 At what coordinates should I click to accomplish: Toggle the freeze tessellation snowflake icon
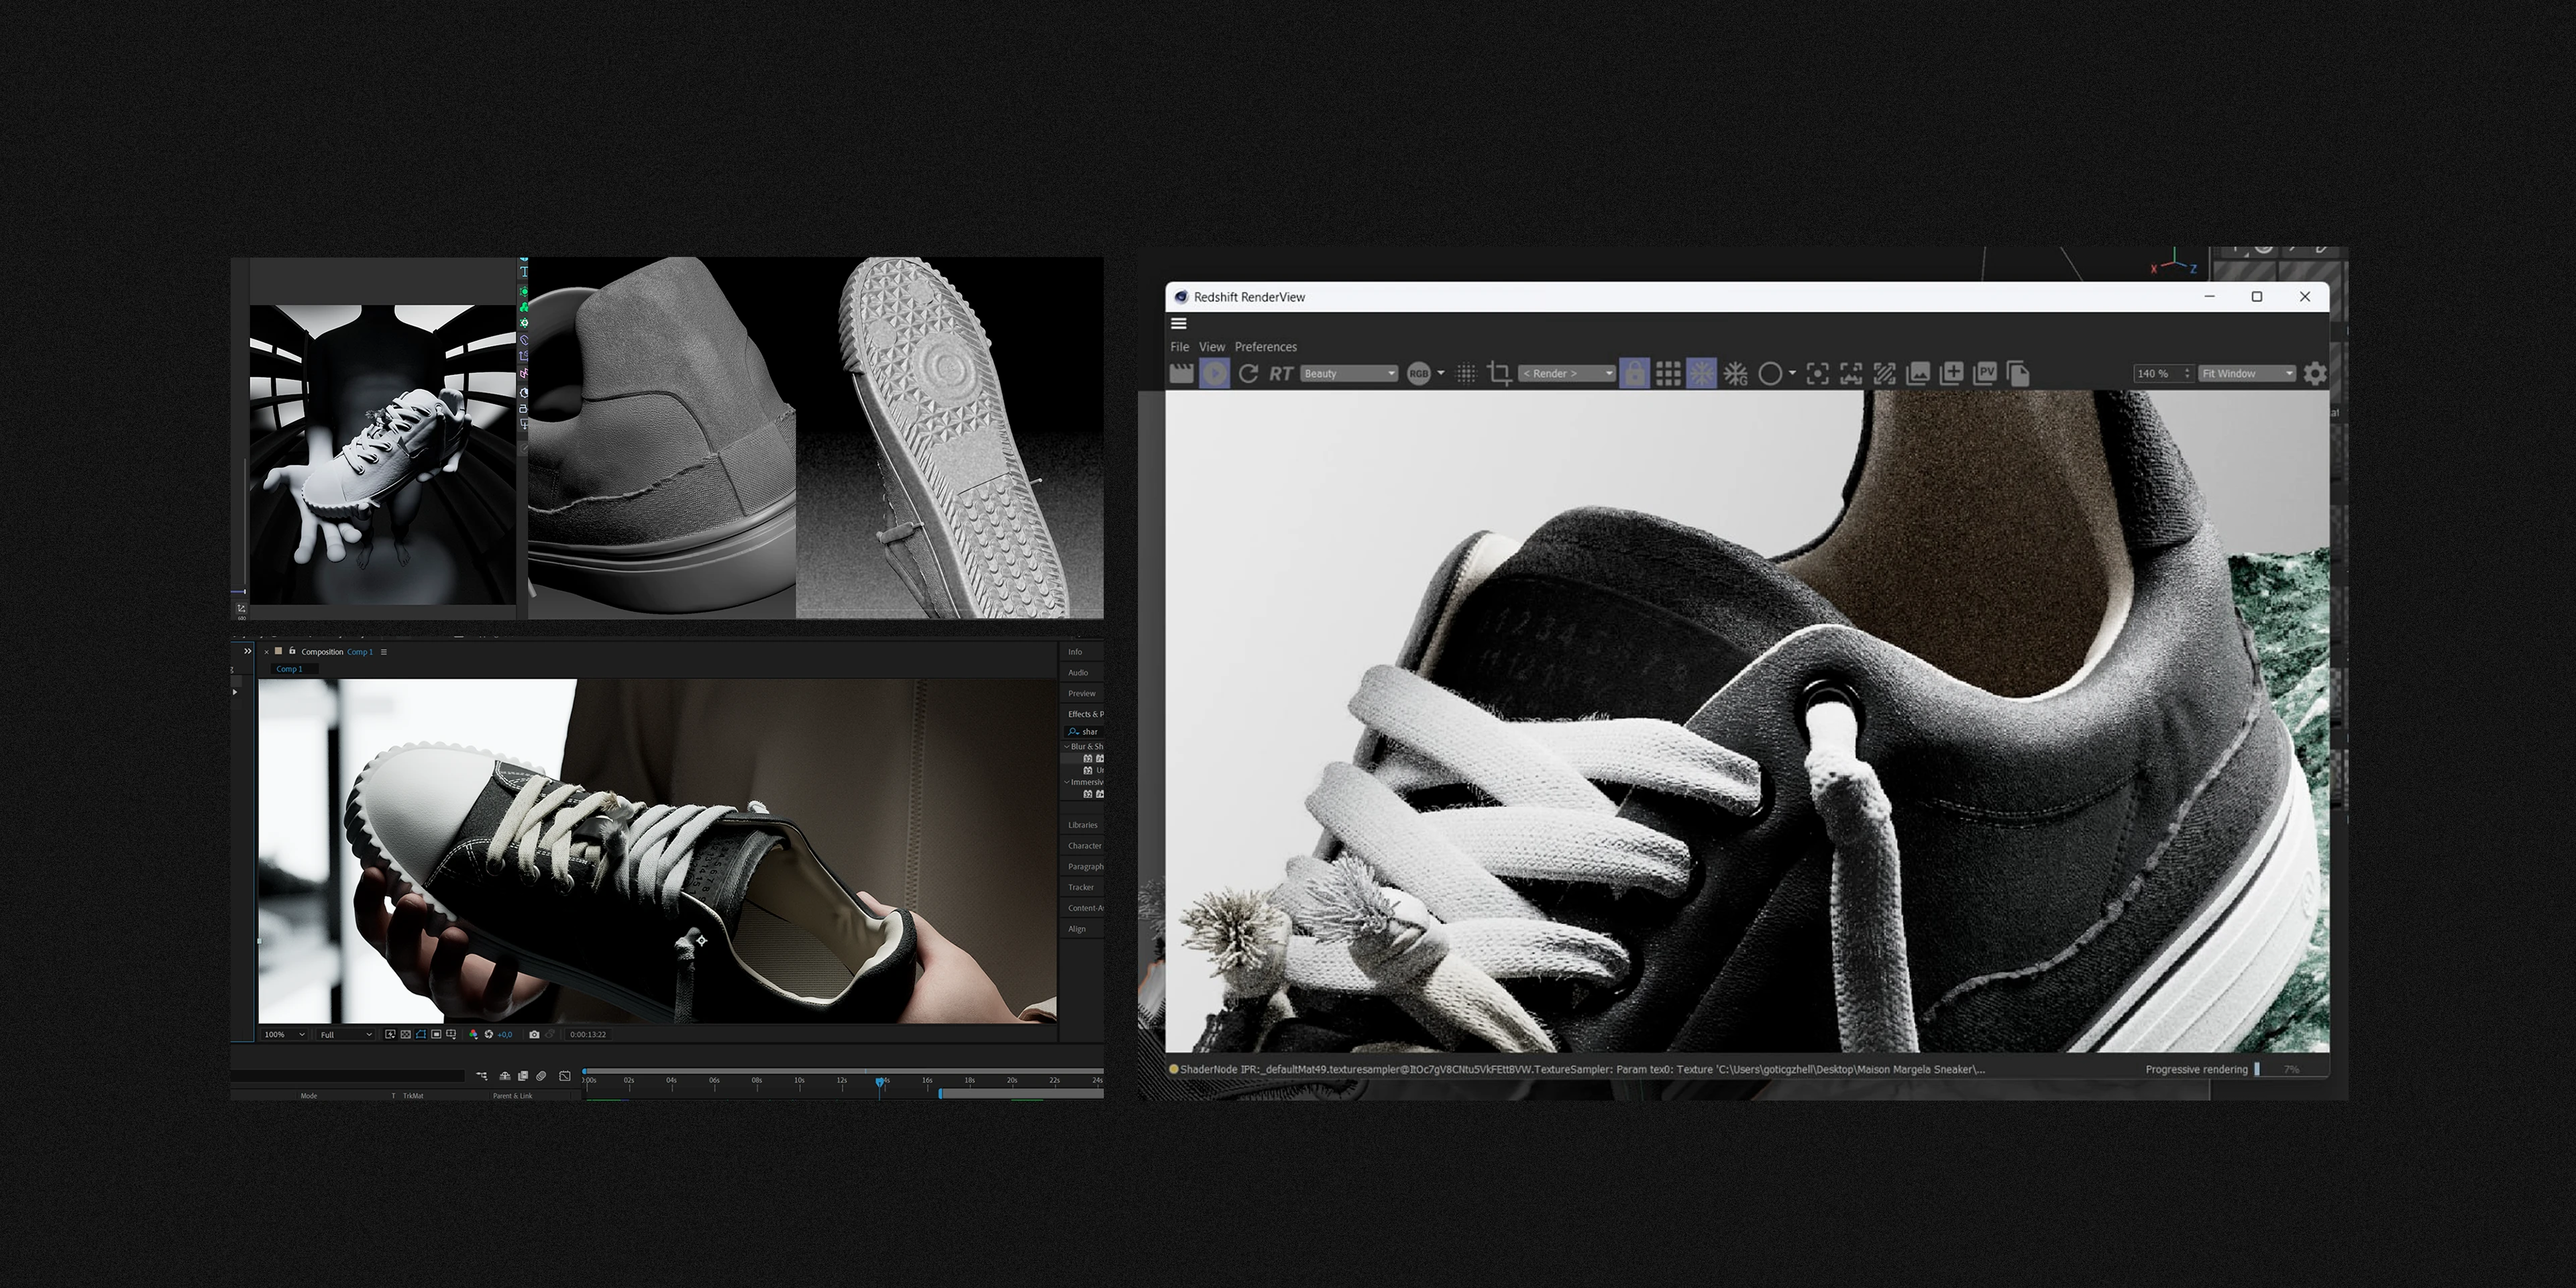click(x=1701, y=373)
